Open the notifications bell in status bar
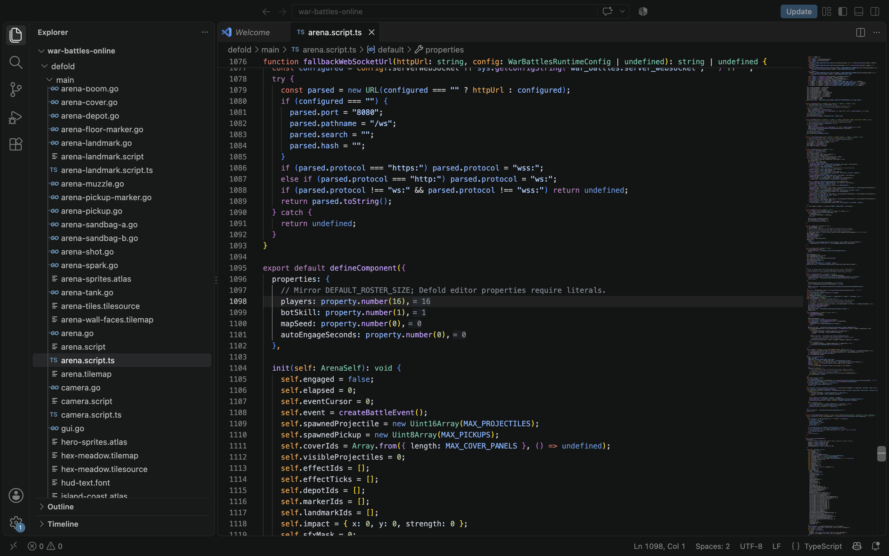Viewport: 889px width, 556px height. (x=876, y=546)
